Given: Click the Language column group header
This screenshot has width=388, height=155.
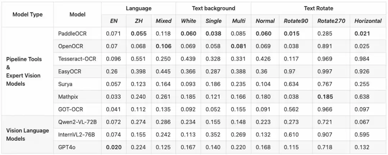Looking at the screenshot, I should coord(138,8).
